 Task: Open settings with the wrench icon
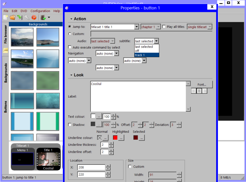(27, 17)
